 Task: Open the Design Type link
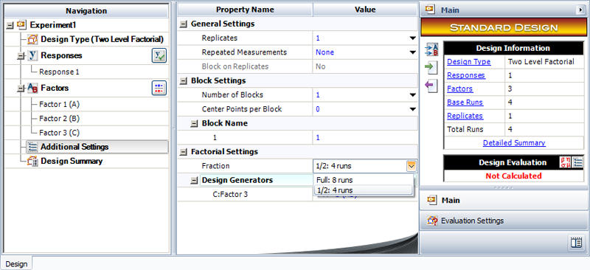468,62
